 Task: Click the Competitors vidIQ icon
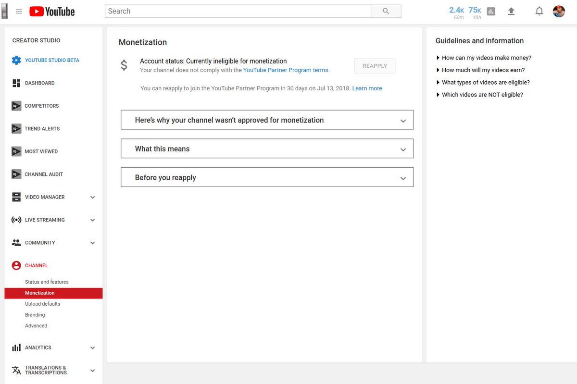tap(16, 106)
